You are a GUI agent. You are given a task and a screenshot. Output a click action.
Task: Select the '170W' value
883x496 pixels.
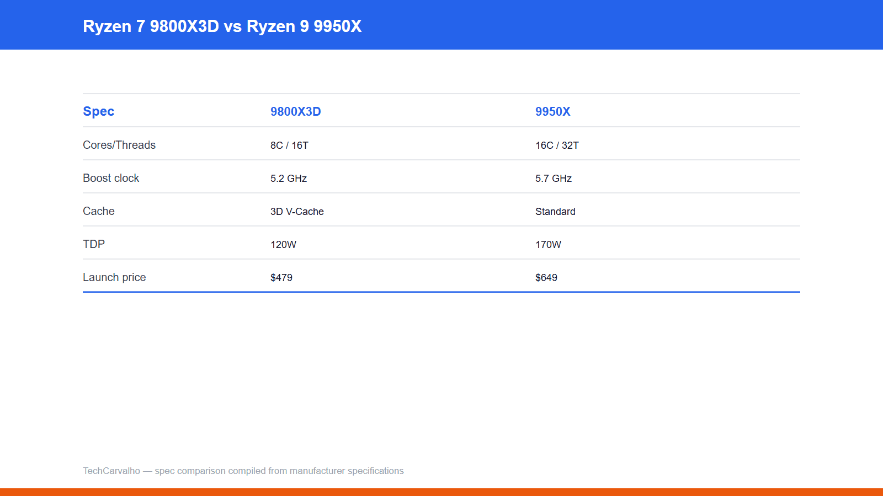point(548,245)
